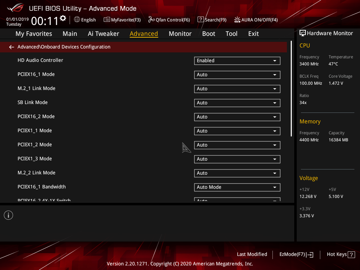This screenshot has height=270, width=360.
Task: Click the BCLK Freq value 100.00 MHz
Action: point(311,83)
